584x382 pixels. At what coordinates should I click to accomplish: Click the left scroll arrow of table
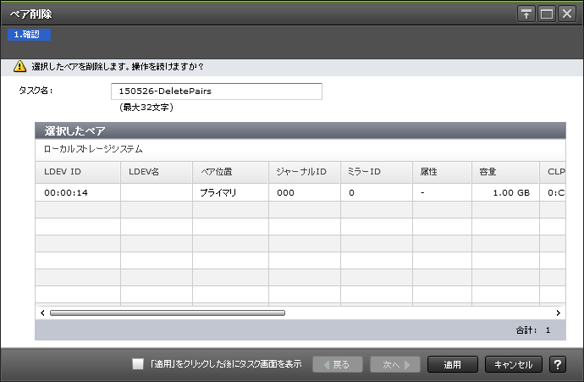point(42,313)
